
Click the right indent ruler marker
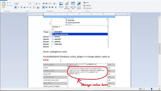click(x=115, y=14)
